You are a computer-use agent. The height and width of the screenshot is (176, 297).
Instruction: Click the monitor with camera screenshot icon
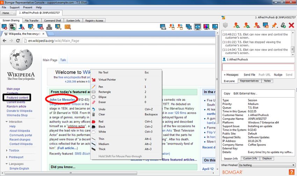pos(163,27)
